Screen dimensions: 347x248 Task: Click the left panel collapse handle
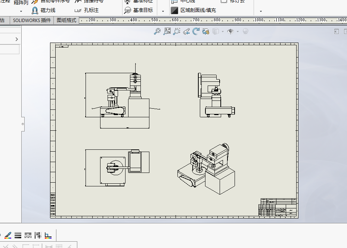(x=23, y=124)
